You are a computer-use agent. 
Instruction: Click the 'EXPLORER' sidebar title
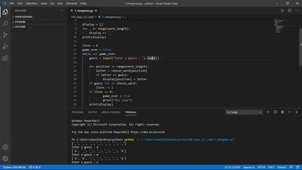[21, 10]
